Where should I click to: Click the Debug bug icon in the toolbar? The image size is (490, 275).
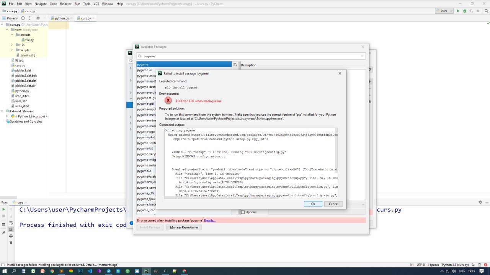tap(465, 11)
